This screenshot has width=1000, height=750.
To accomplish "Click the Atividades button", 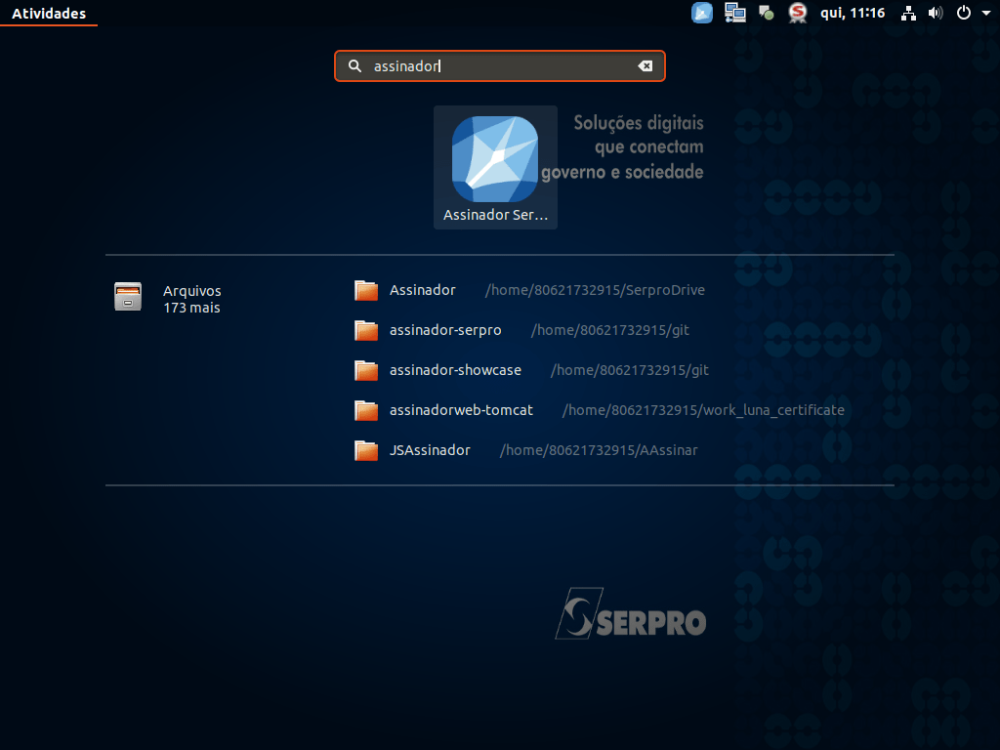I will [49, 14].
